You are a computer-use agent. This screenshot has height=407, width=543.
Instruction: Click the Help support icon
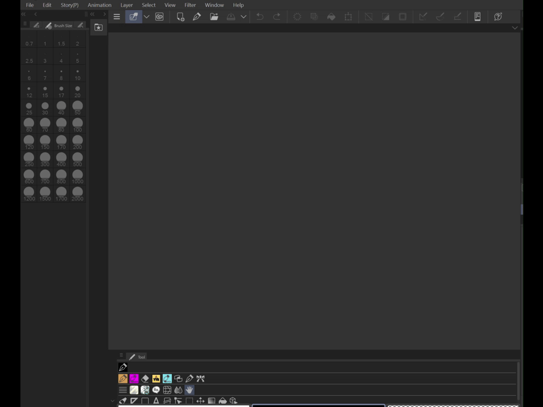pos(498,17)
